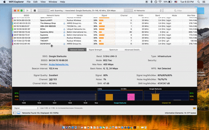209x130 pixels.
Task: Open Finder from the Dock
Action: (63, 128)
